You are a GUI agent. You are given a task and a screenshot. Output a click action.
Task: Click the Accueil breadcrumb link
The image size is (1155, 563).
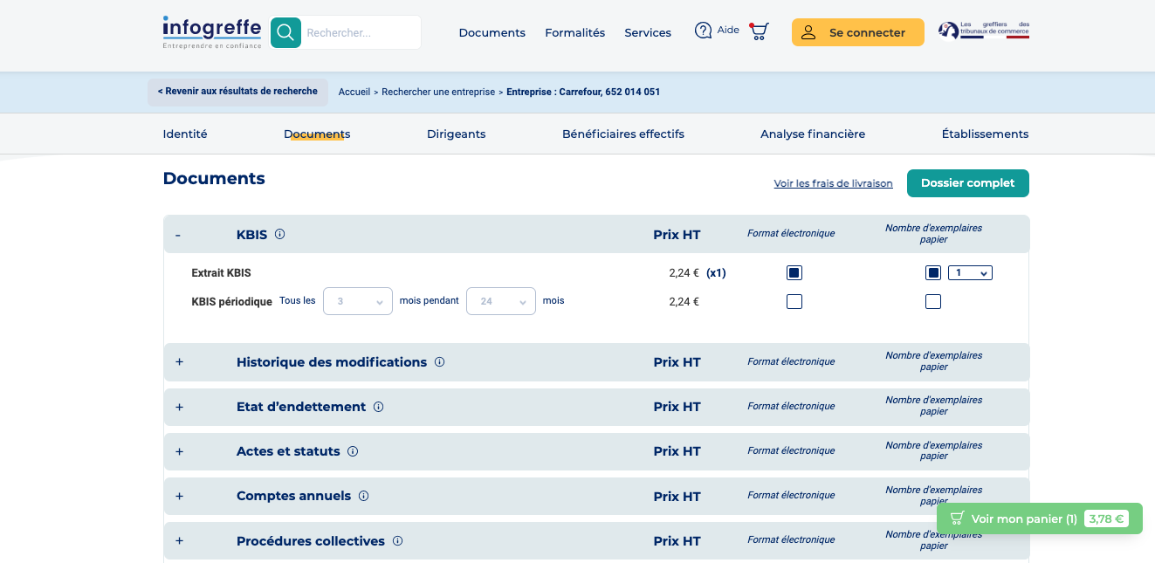(x=354, y=92)
